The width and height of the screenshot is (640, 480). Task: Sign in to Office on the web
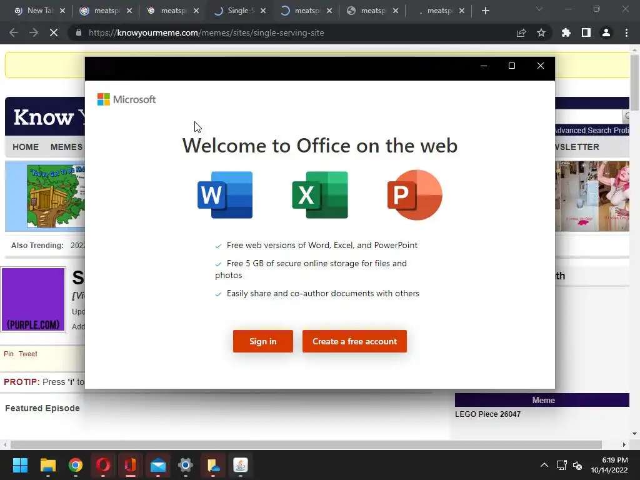point(263,341)
